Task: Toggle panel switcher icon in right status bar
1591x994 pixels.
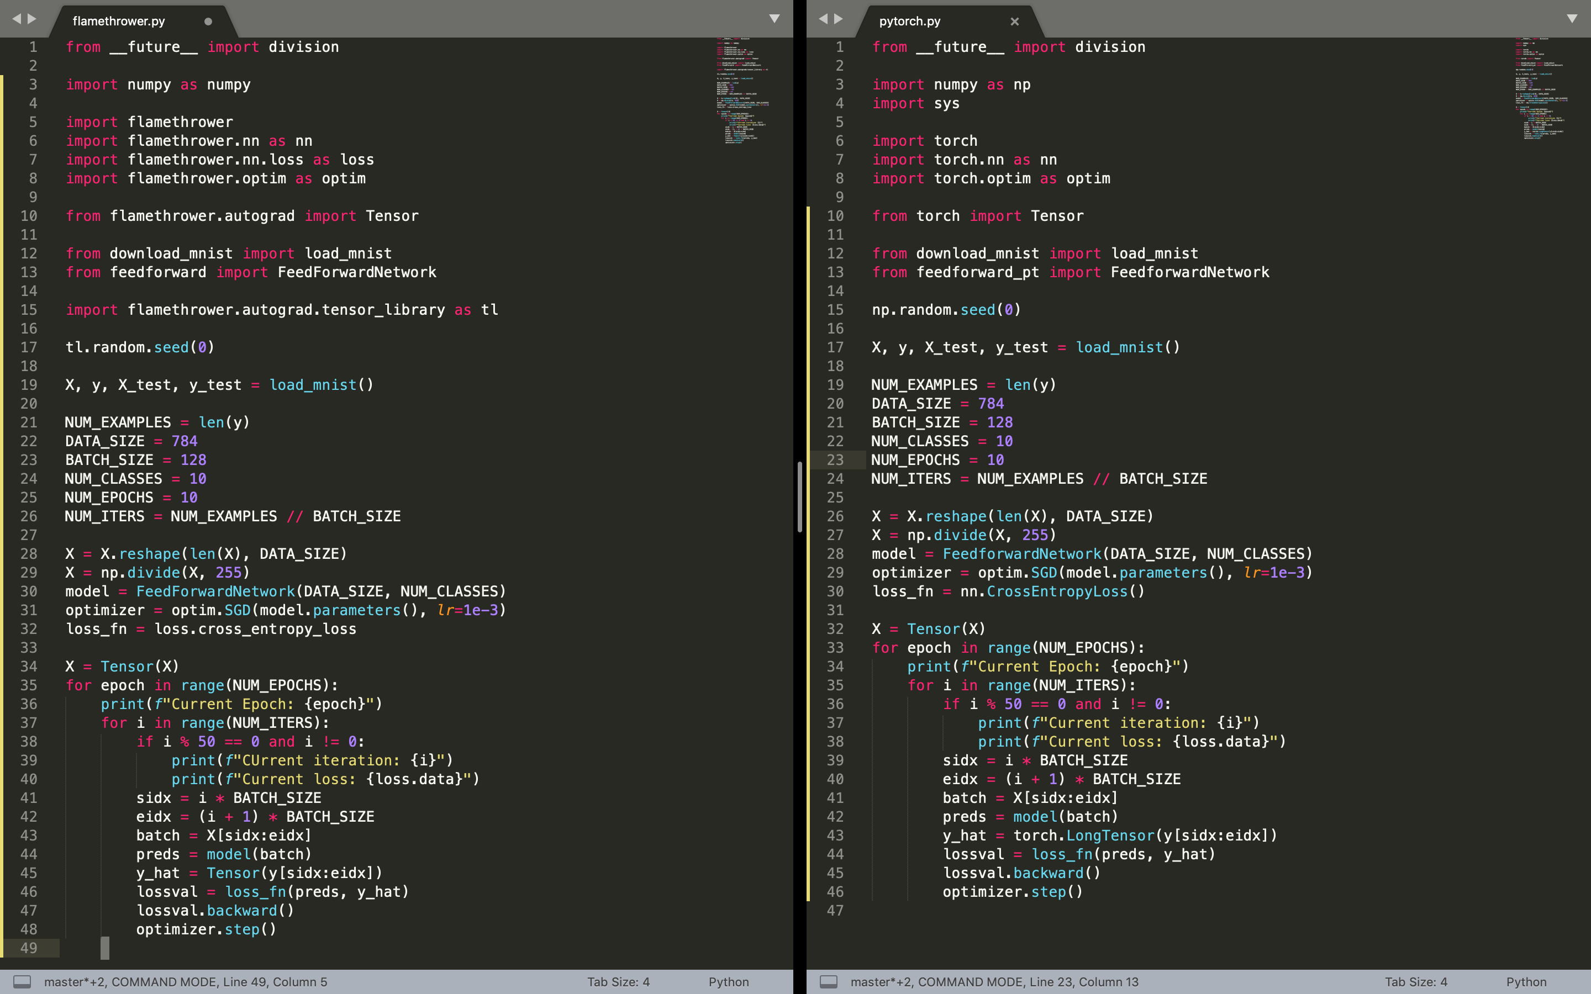Action: [829, 981]
